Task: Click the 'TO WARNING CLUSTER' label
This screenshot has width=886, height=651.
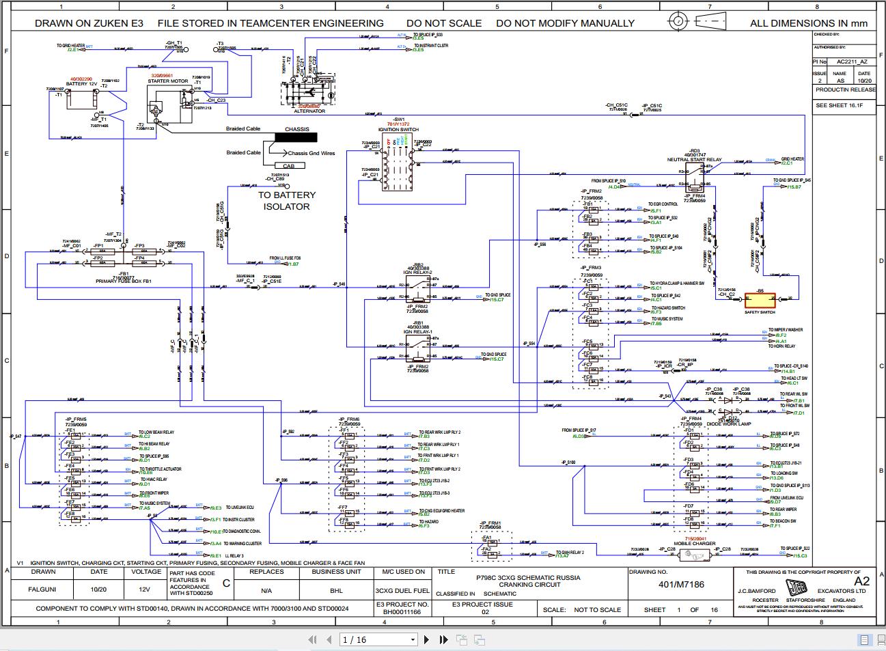Action: [242, 544]
